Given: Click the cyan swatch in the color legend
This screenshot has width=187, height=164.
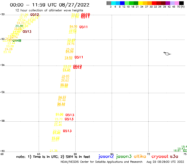Looking at the screenshot, I should [x=113, y=3].
